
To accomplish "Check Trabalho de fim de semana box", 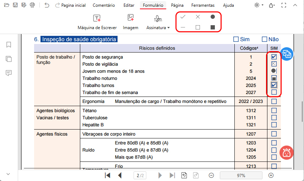I will [x=274, y=92].
